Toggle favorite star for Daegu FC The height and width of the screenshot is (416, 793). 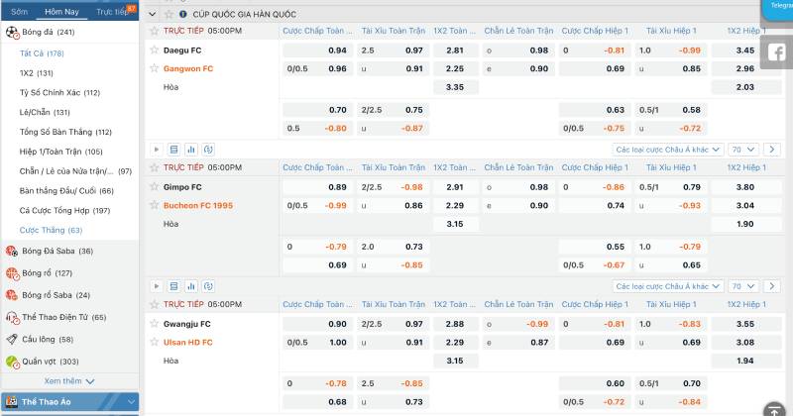[155, 51]
